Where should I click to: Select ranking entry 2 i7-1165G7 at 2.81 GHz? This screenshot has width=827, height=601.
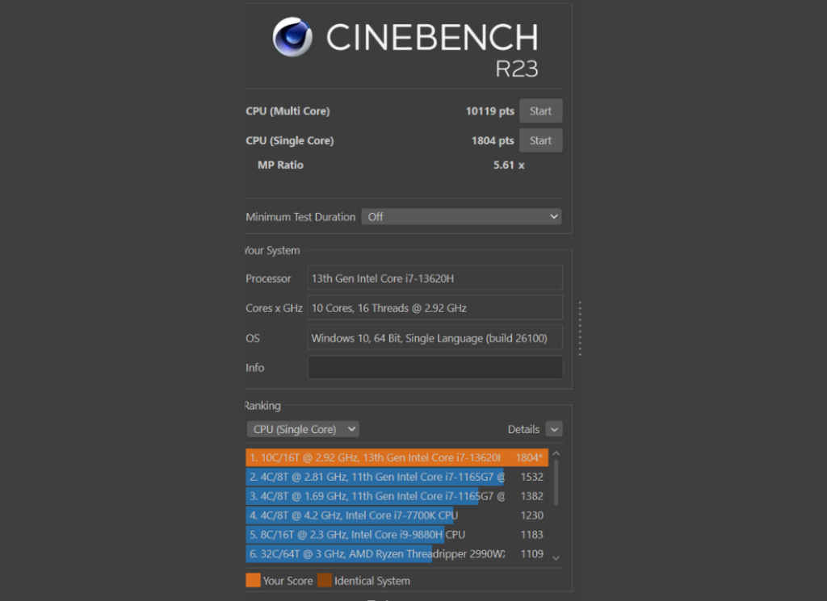[x=397, y=477]
